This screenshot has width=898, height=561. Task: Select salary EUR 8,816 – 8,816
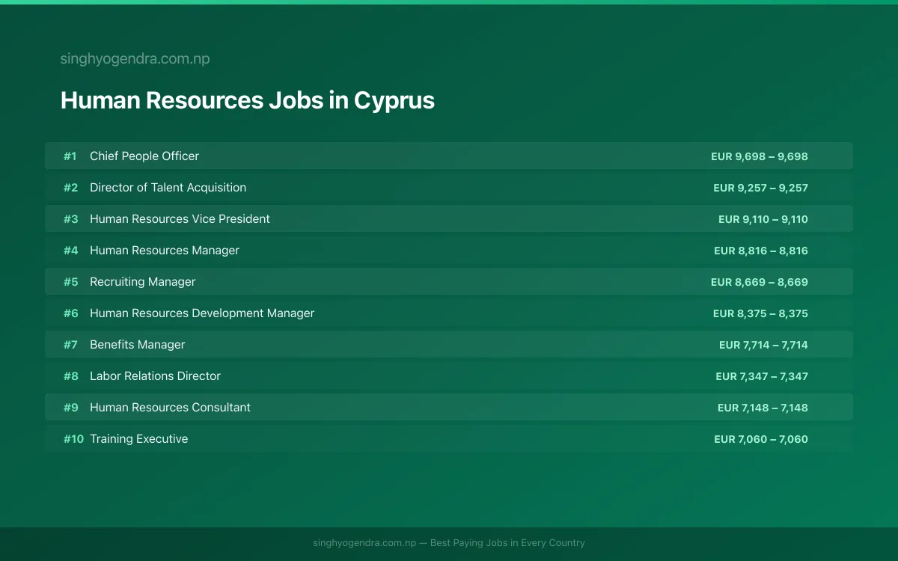761,251
